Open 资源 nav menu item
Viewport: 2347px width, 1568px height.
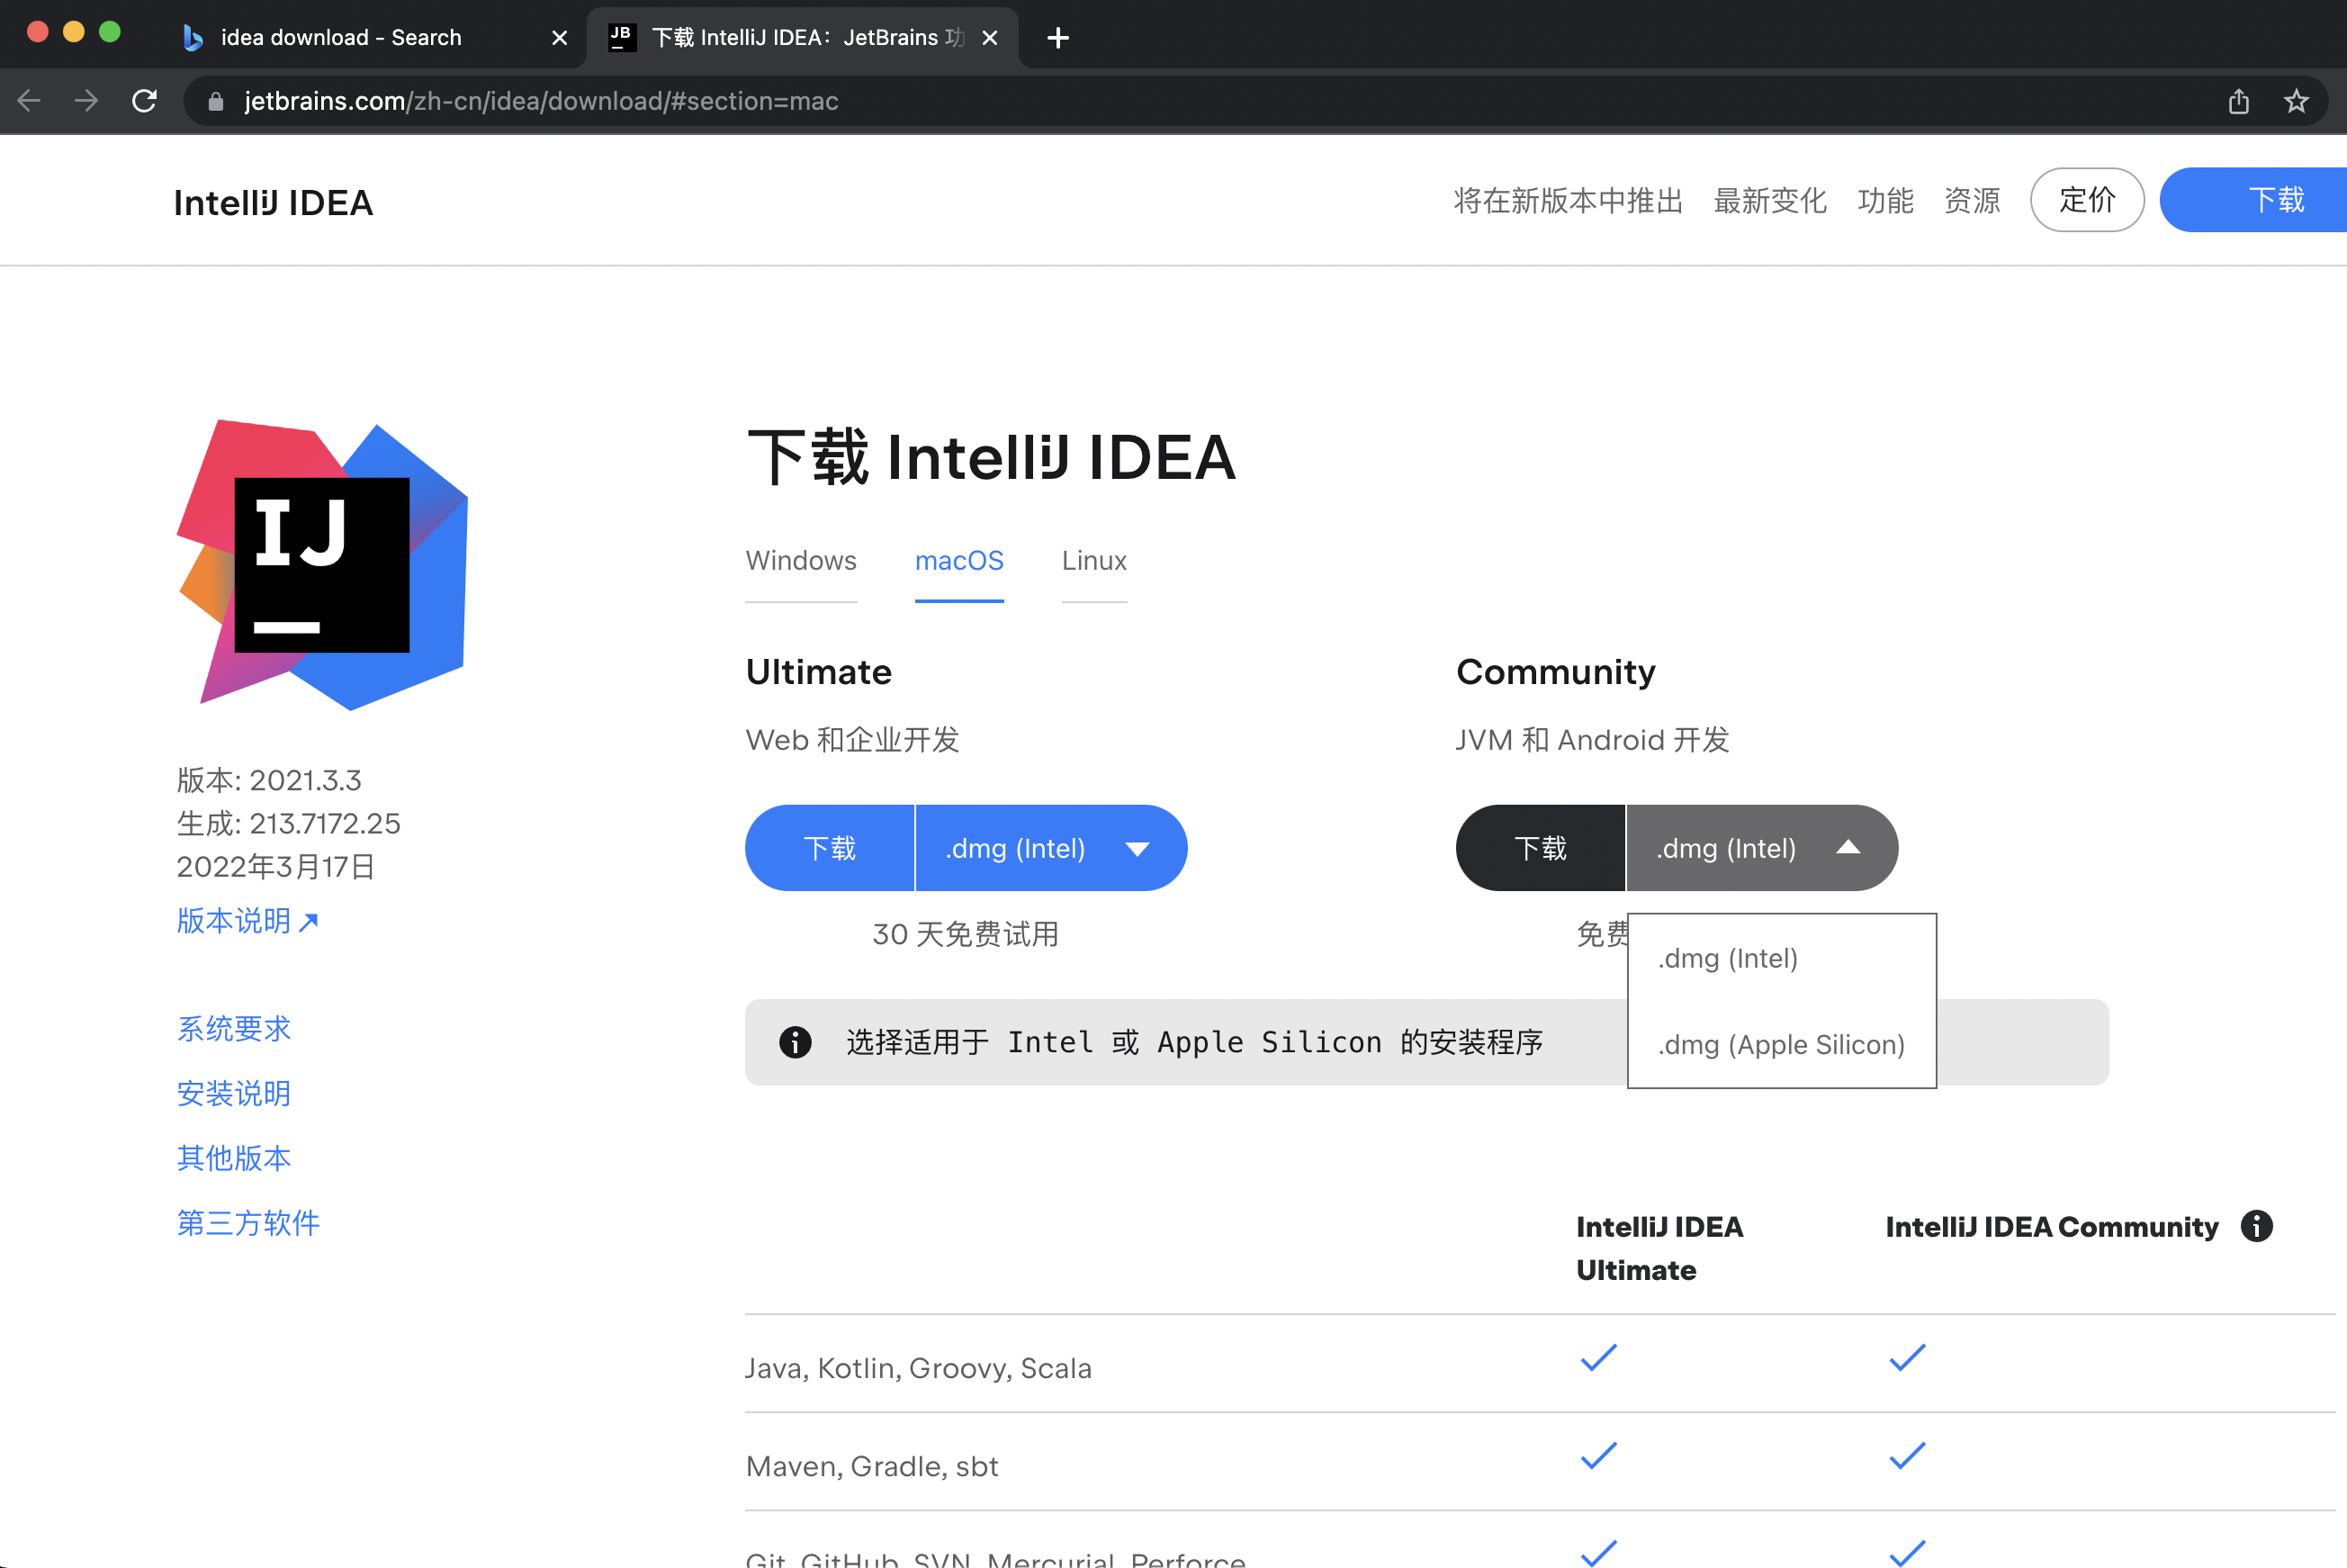point(1971,201)
